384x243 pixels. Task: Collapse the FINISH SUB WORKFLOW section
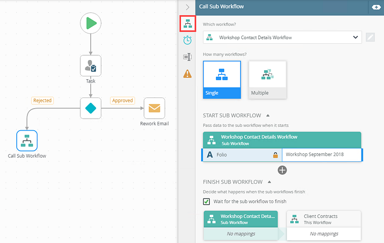[x=269, y=182]
